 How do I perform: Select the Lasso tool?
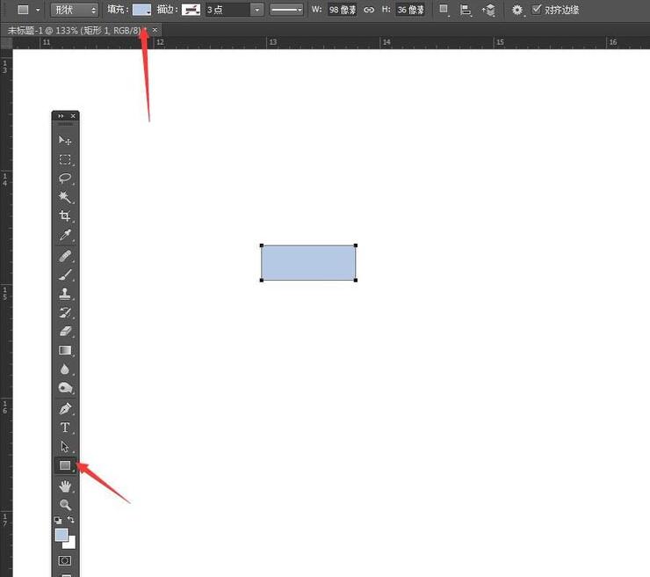(x=65, y=178)
